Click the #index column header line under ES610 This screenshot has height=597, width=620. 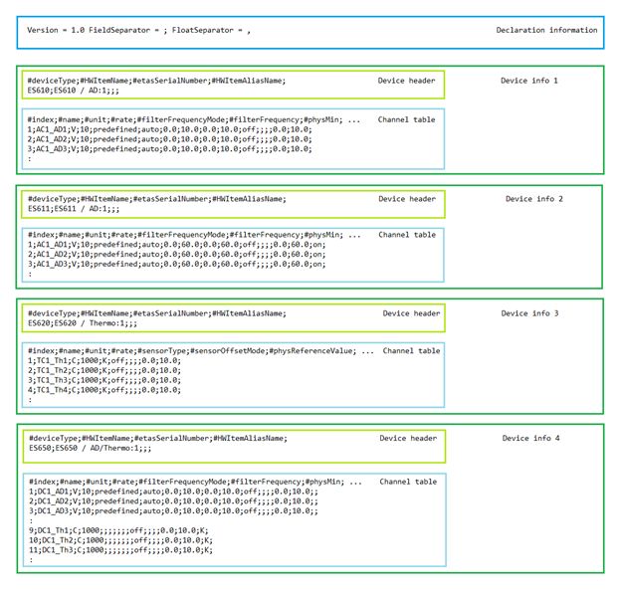click(194, 119)
